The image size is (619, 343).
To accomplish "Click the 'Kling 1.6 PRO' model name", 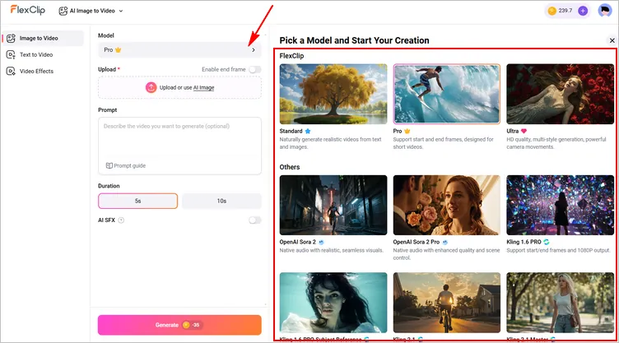I will [524, 242].
